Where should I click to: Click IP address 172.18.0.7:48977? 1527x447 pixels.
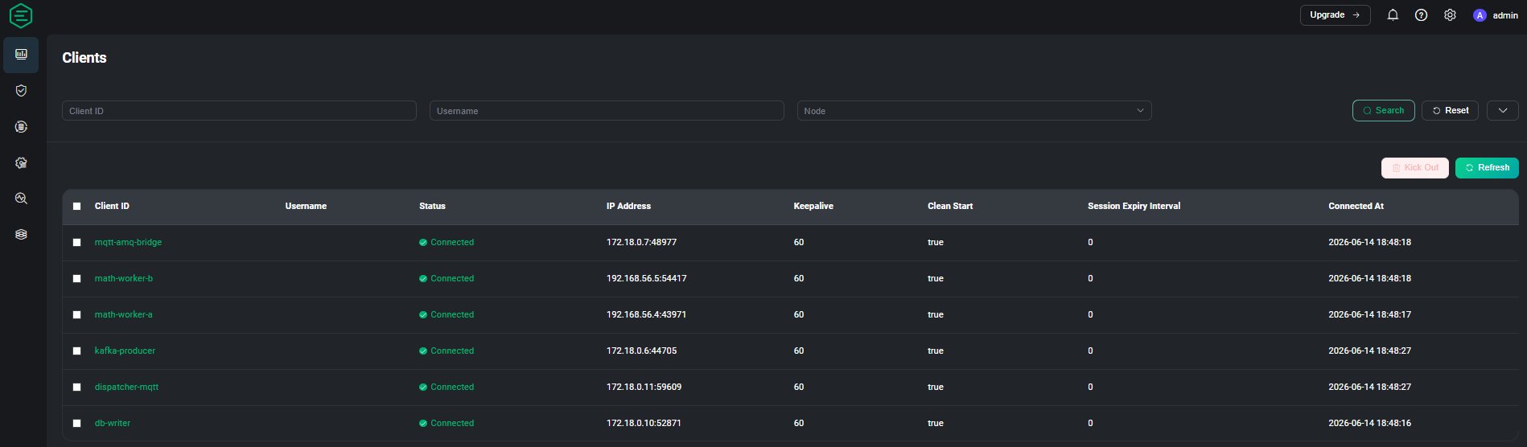point(641,243)
